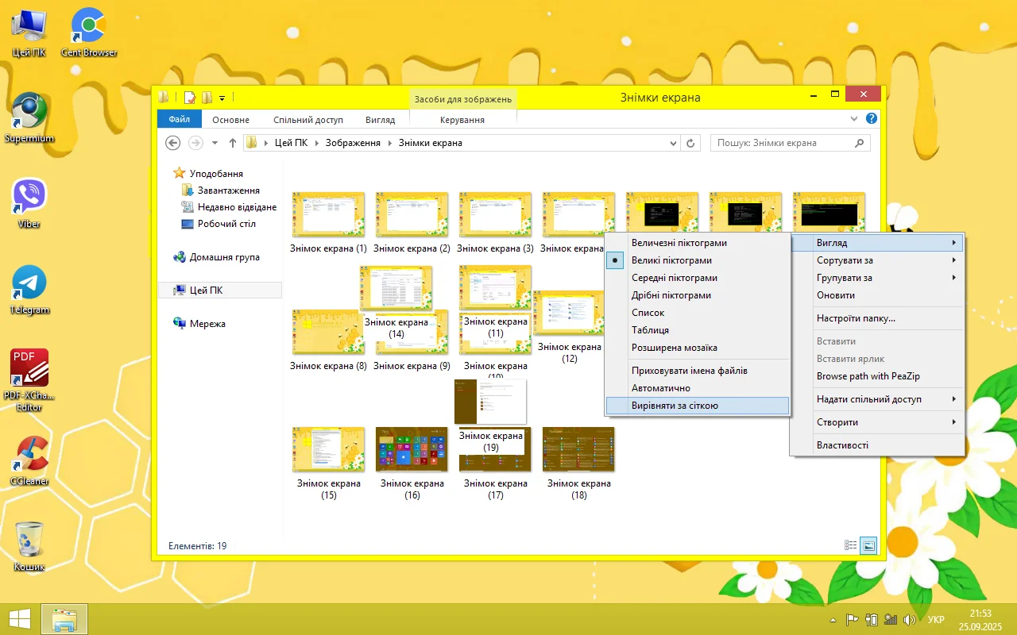Choose Властивості from the context menu
The width and height of the screenshot is (1017, 635).
pyautogui.click(x=842, y=445)
